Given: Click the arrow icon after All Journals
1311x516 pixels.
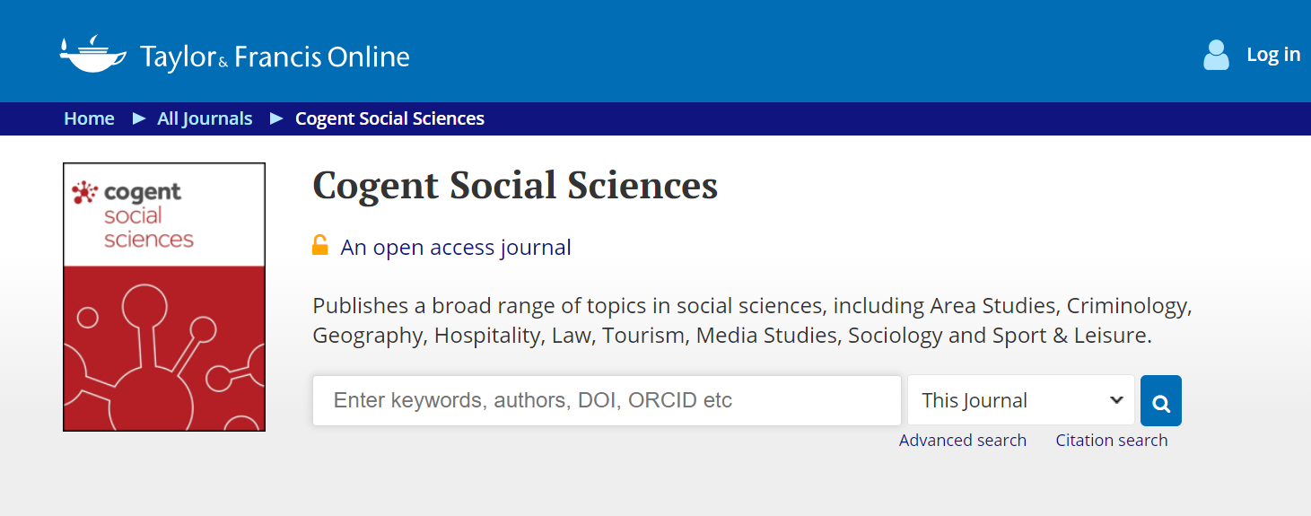Looking at the screenshot, I should click(x=276, y=118).
